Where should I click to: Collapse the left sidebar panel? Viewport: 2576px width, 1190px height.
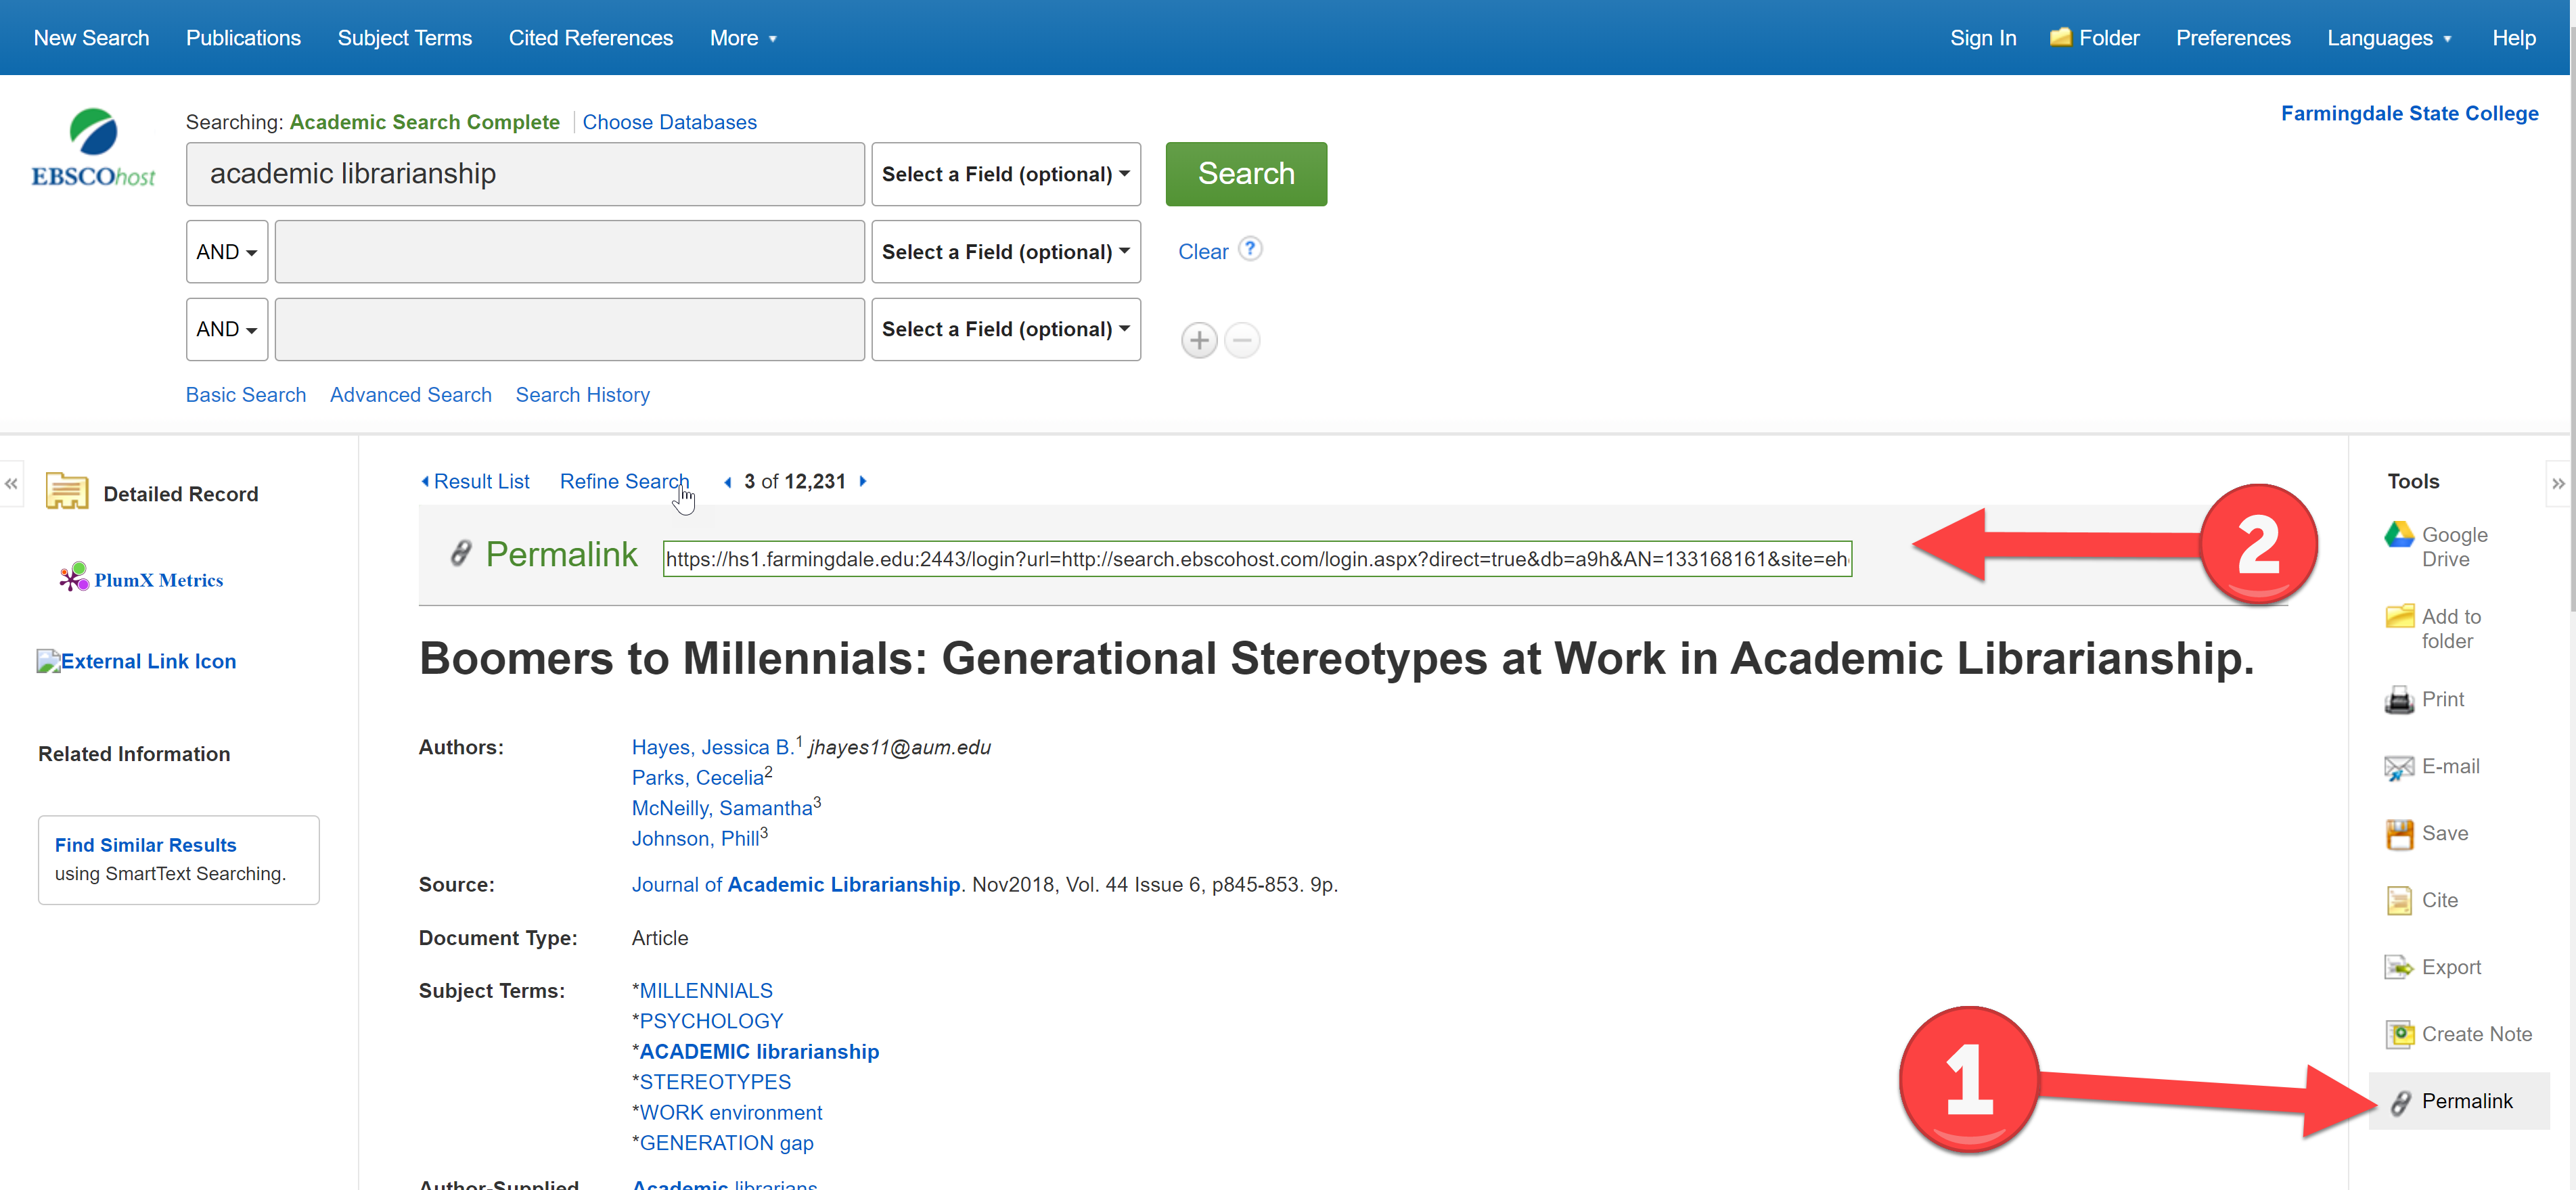[x=11, y=484]
